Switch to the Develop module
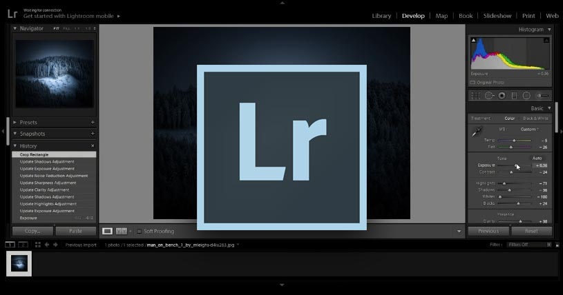563x295 pixels. point(413,16)
